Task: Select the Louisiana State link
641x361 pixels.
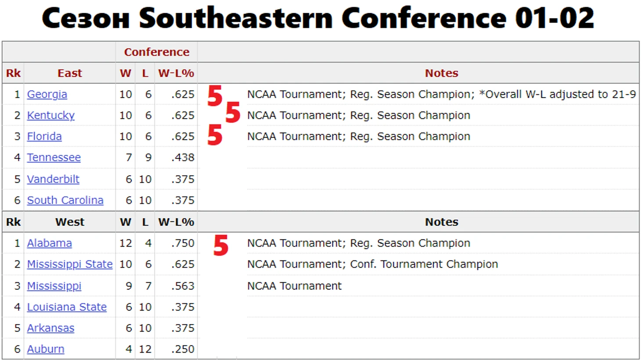Action: [67, 307]
